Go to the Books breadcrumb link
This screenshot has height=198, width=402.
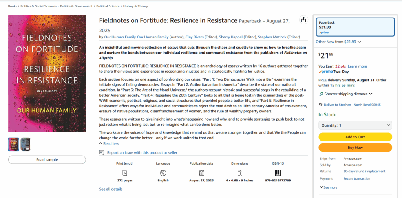13,6
